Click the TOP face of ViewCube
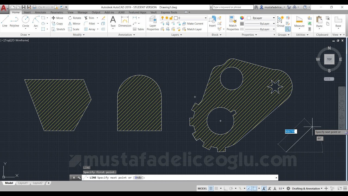Screen dimensions: 348x196 (x=329, y=59)
